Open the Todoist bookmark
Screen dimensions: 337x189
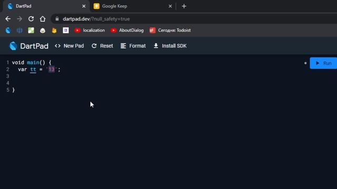tap(170, 30)
